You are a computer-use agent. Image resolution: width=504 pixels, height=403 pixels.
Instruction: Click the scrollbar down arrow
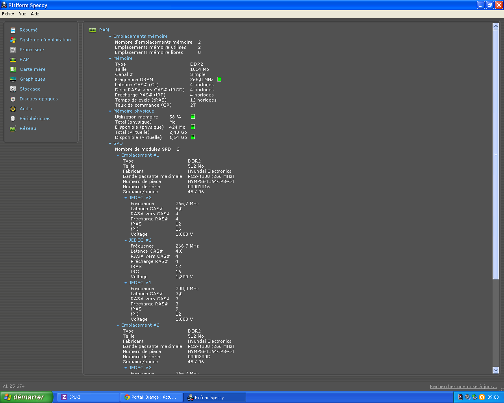pos(496,370)
